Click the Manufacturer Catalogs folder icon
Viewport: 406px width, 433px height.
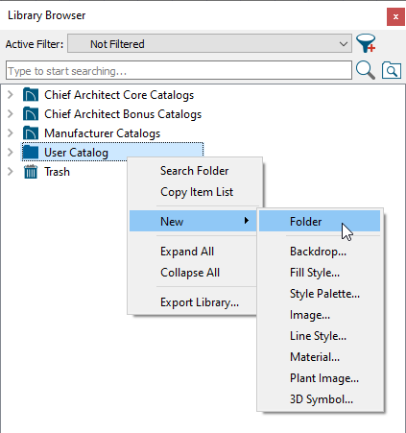(x=31, y=133)
